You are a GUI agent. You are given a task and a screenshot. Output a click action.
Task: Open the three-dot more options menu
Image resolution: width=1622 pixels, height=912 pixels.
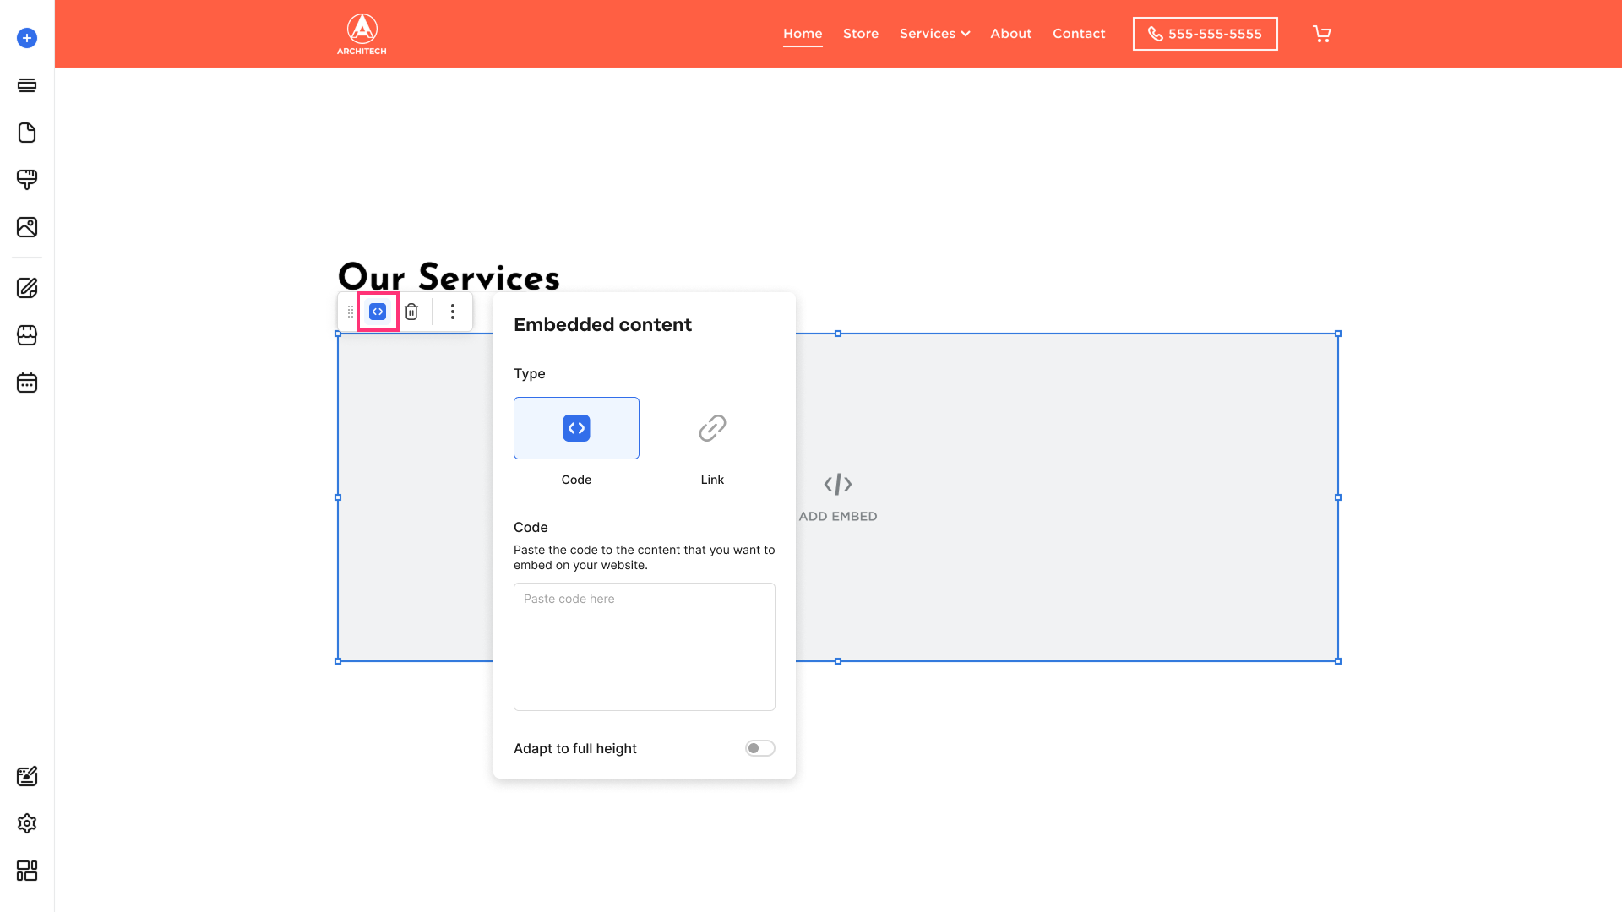(x=453, y=312)
